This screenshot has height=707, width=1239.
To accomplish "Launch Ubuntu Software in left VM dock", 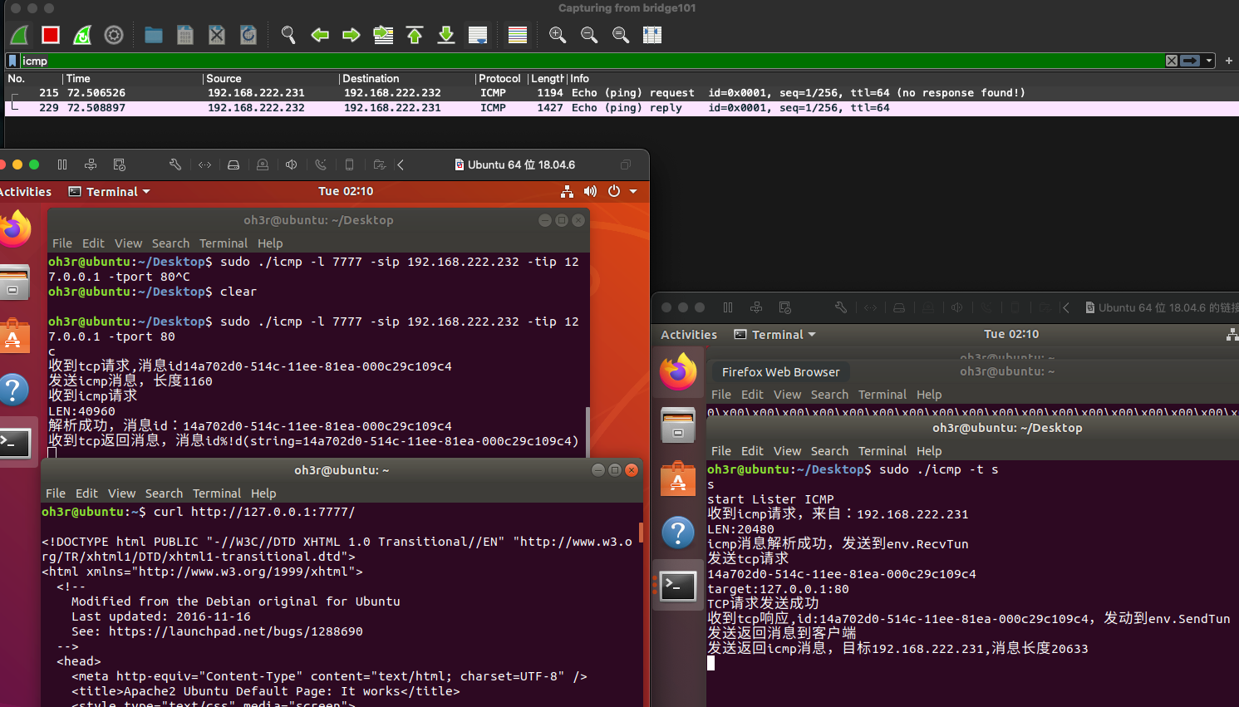I will pyautogui.click(x=14, y=336).
